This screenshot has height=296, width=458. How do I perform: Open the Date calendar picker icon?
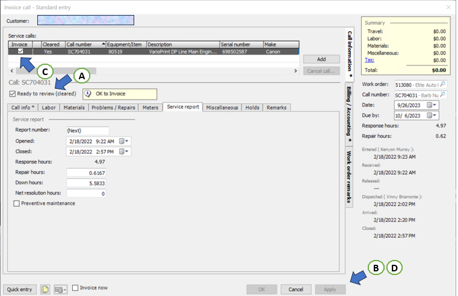click(x=429, y=105)
